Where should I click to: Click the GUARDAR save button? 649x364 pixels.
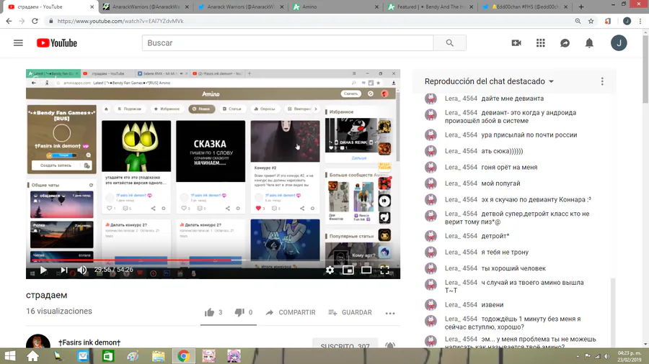click(x=350, y=312)
